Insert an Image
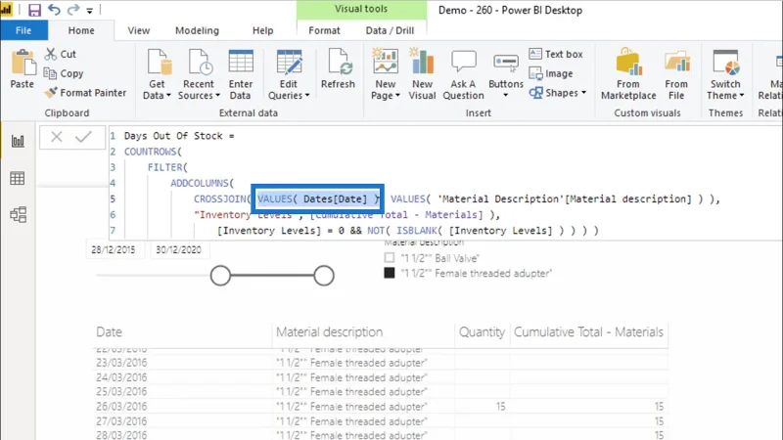The height and width of the screenshot is (440, 783). pos(551,73)
